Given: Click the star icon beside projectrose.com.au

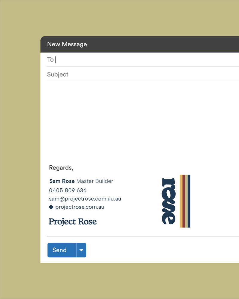Looking at the screenshot, I should tap(51, 207).
